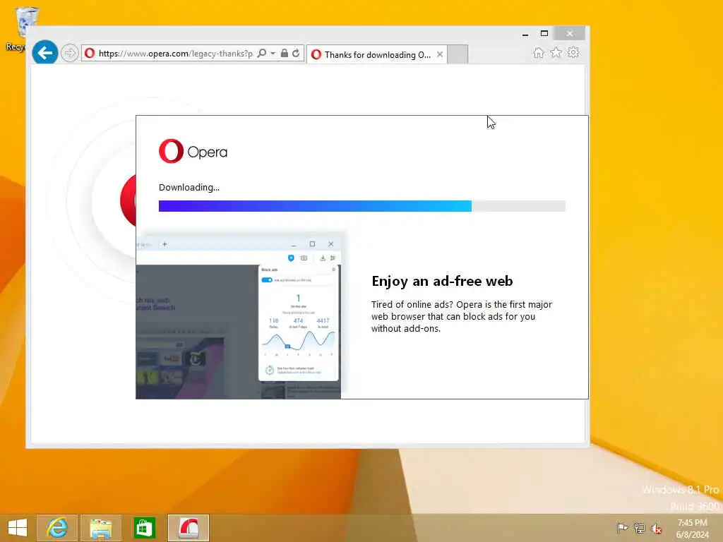
Task: Go back with the blue back arrow
Action: [x=44, y=53]
